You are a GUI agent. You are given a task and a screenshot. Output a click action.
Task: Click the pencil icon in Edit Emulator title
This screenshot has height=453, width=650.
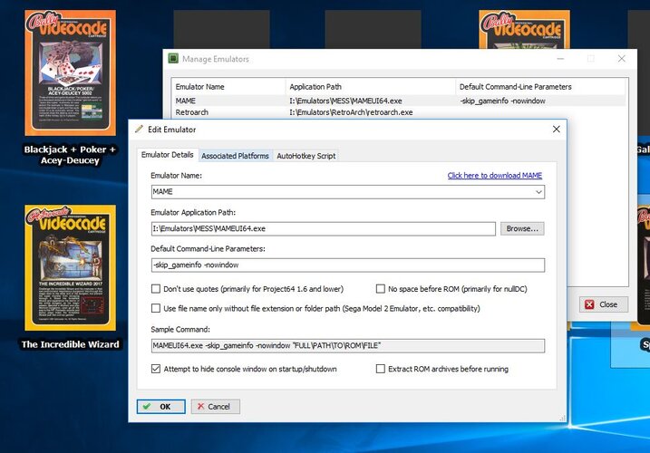pyautogui.click(x=139, y=129)
